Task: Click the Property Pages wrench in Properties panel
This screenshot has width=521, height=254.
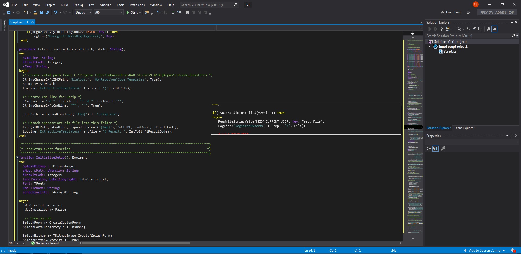Action: tap(443, 149)
